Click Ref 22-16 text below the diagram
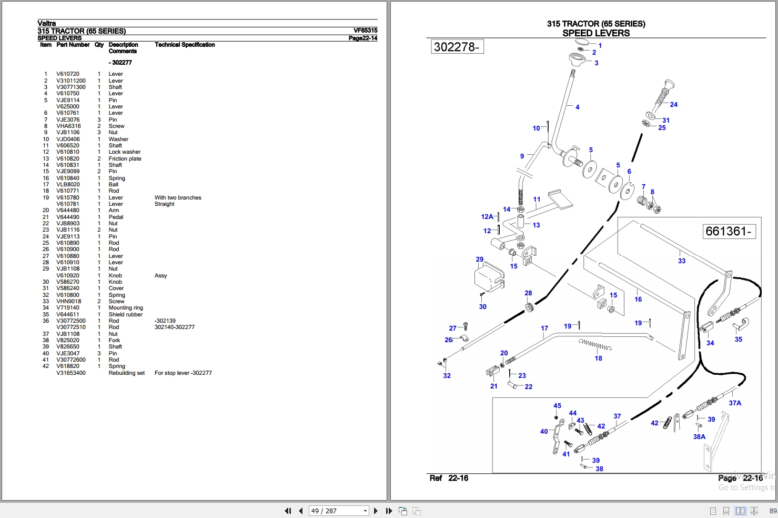 (x=449, y=478)
